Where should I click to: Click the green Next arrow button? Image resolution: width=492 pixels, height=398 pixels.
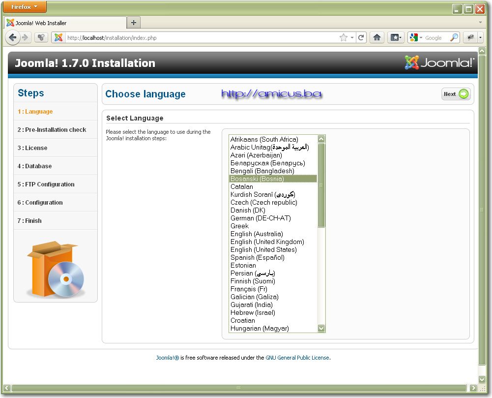coord(456,94)
